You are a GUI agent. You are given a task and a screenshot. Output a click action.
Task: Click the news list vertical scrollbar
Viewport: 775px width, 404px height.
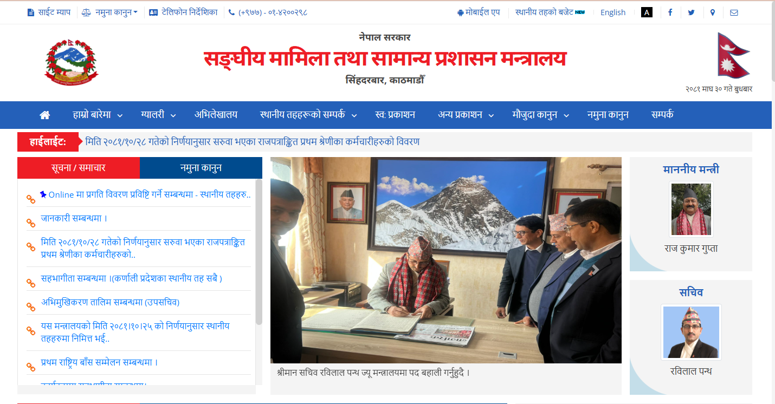click(x=259, y=252)
